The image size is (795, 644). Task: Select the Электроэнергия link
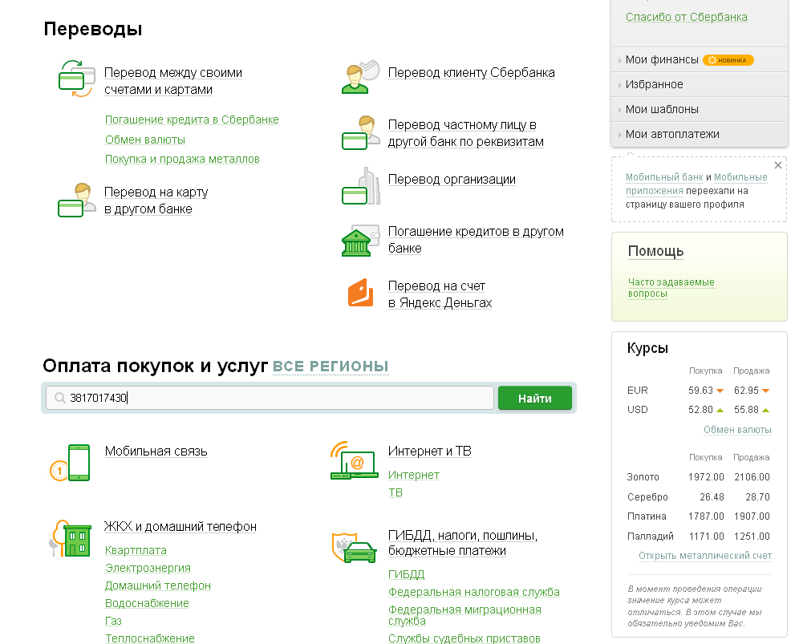point(148,569)
